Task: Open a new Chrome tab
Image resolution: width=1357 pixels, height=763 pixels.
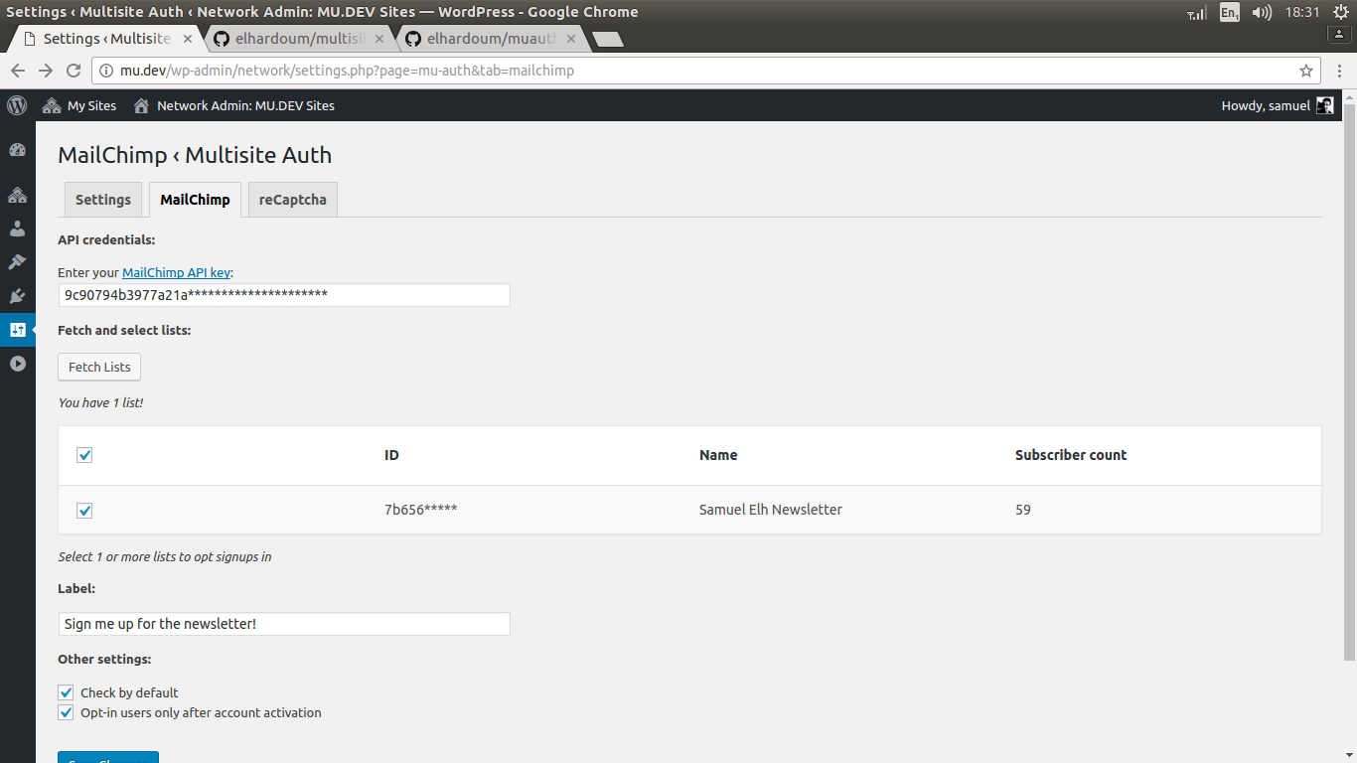Action: tap(608, 40)
